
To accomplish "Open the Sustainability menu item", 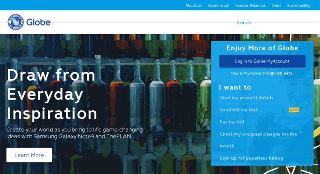I will tap(299, 5).
